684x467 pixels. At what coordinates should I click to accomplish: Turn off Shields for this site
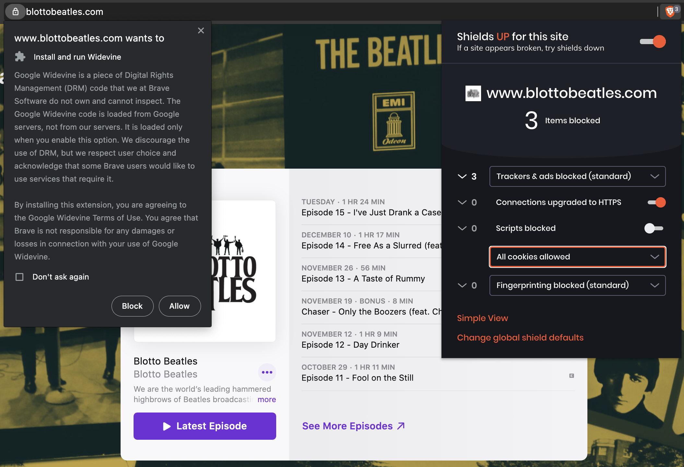[653, 42]
